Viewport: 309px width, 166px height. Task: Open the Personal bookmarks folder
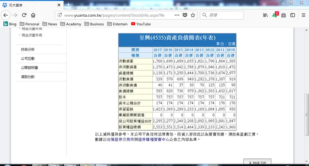click(30, 24)
